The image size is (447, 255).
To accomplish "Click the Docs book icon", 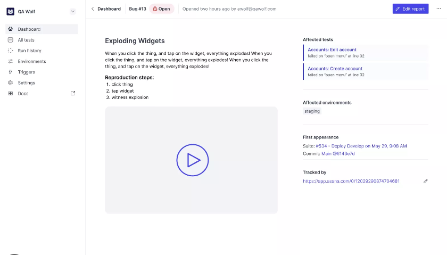I will [x=11, y=93].
